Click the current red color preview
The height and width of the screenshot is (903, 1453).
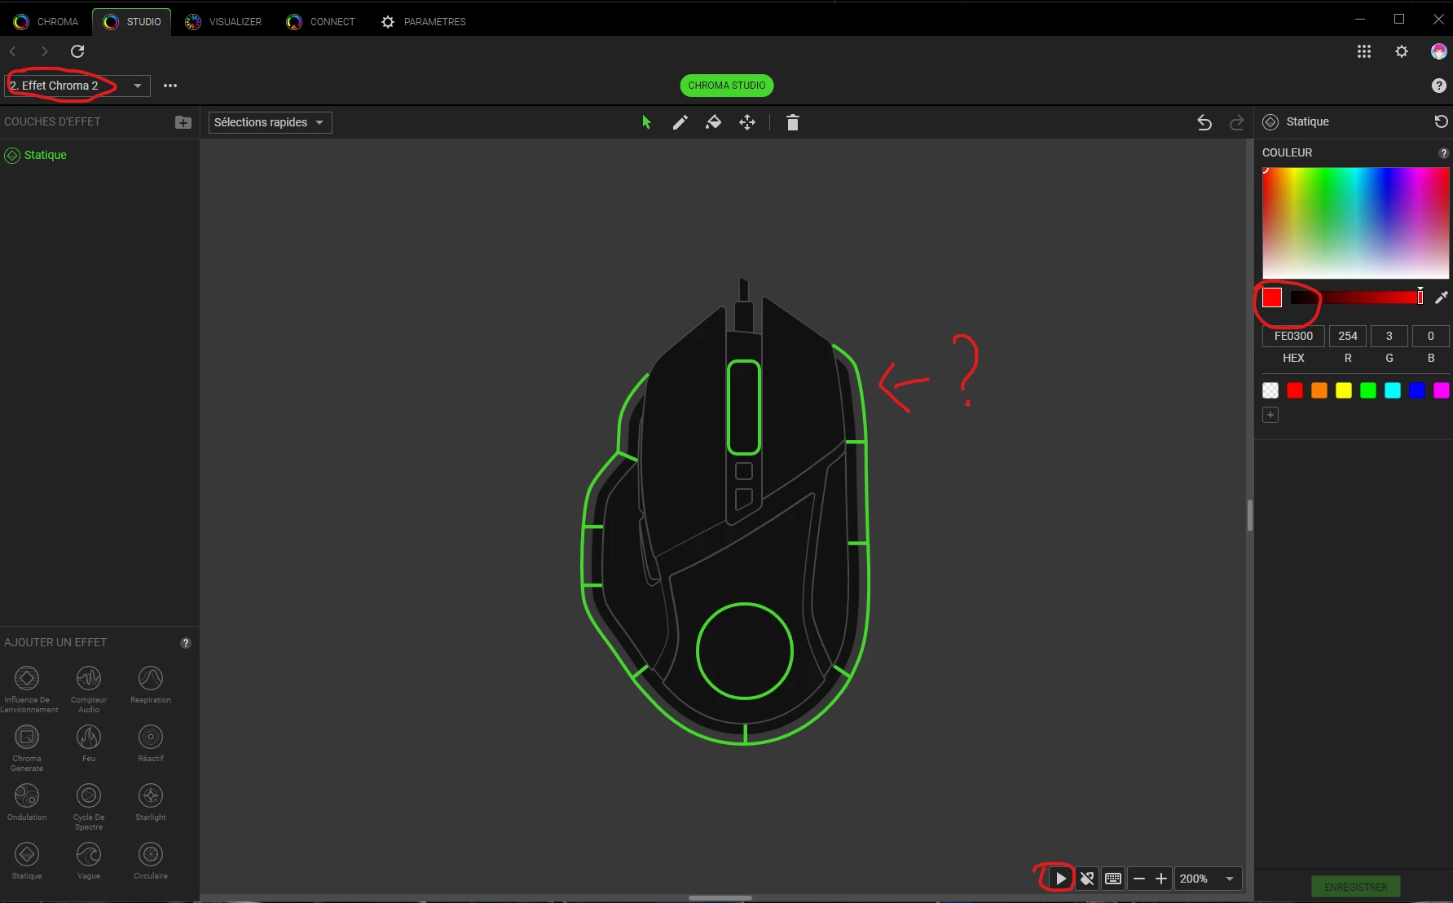tap(1272, 297)
